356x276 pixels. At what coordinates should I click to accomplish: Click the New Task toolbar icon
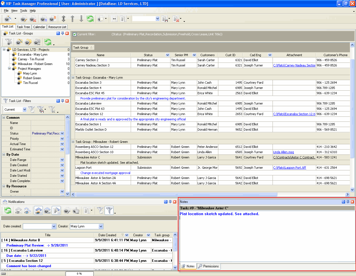pos(8,19)
